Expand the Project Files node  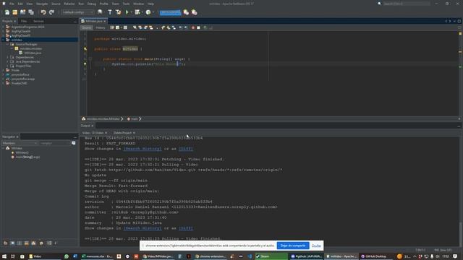point(7,66)
